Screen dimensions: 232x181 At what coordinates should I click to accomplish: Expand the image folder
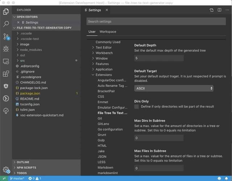coord(46,44)
